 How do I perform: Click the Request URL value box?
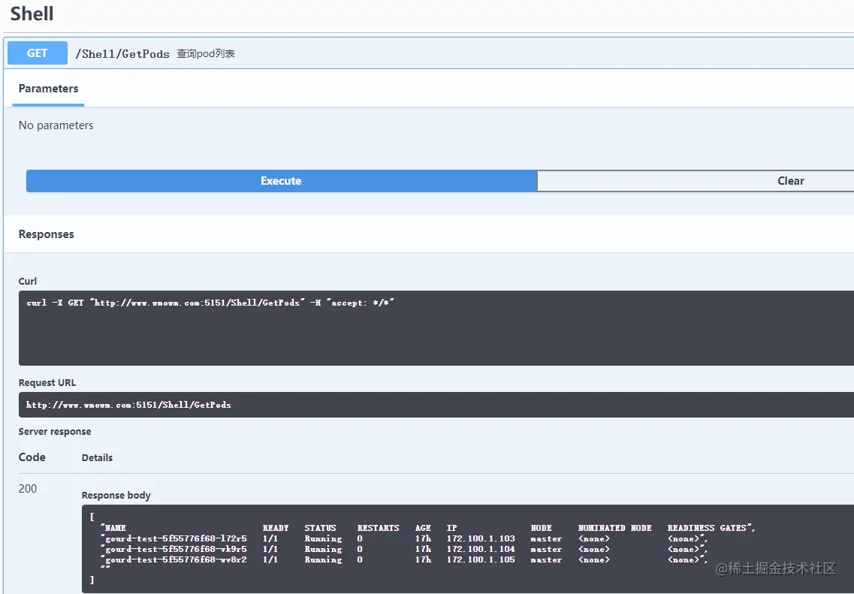tap(436, 405)
